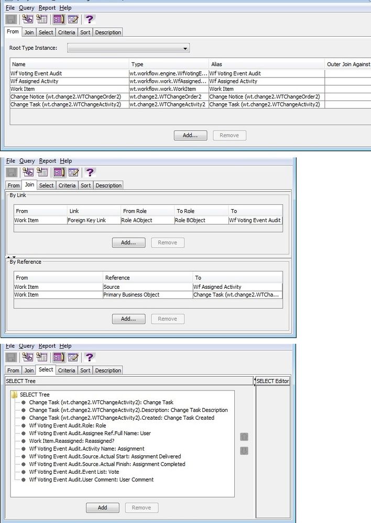Click the second toolbar icon in the middle Join window
The width and height of the screenshot is (371, 523).
coord(27,172)
